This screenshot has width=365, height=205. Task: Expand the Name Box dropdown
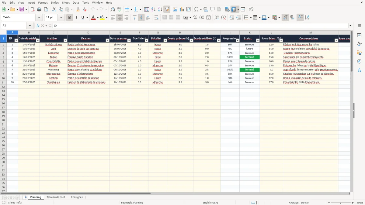[30, 26]
